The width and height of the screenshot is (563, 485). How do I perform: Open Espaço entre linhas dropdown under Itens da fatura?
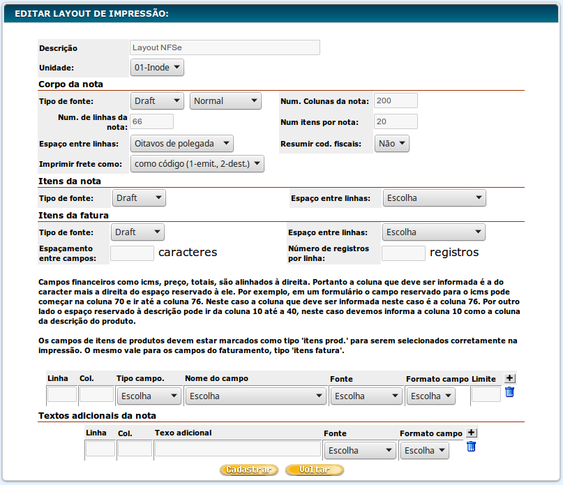(x=433, y=232)
